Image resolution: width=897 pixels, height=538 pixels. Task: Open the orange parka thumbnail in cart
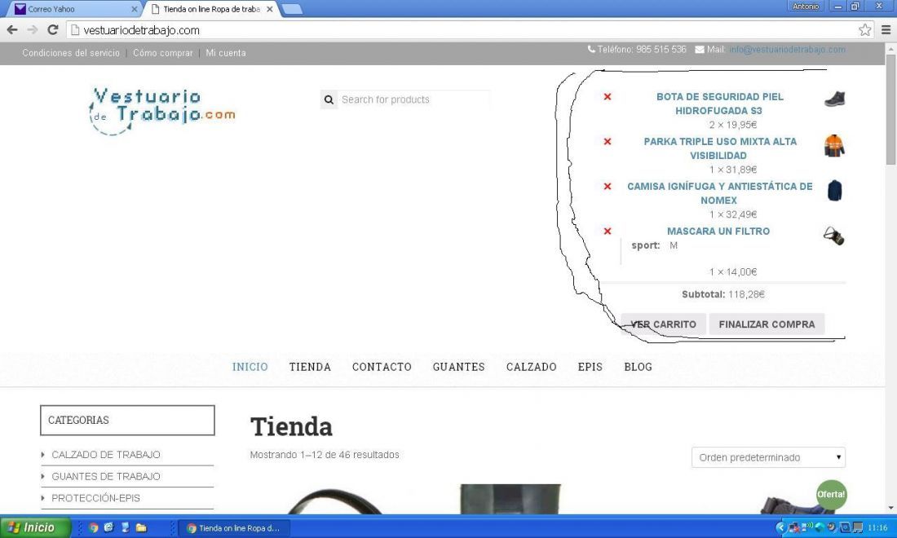pyautogui.click(x=835, y=146)
